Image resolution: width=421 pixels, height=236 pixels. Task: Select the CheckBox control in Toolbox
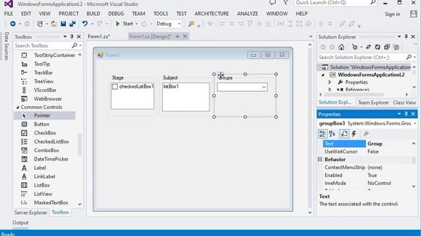tap(45, 132)
